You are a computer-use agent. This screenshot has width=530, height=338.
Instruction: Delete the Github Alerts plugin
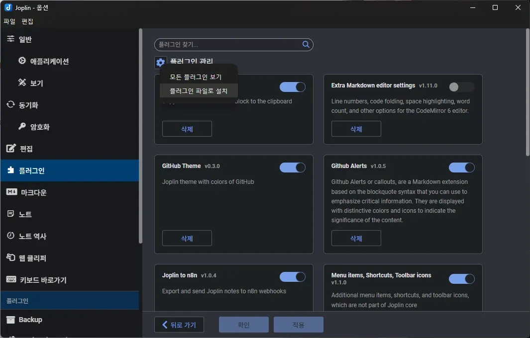[x=356, y=239]
